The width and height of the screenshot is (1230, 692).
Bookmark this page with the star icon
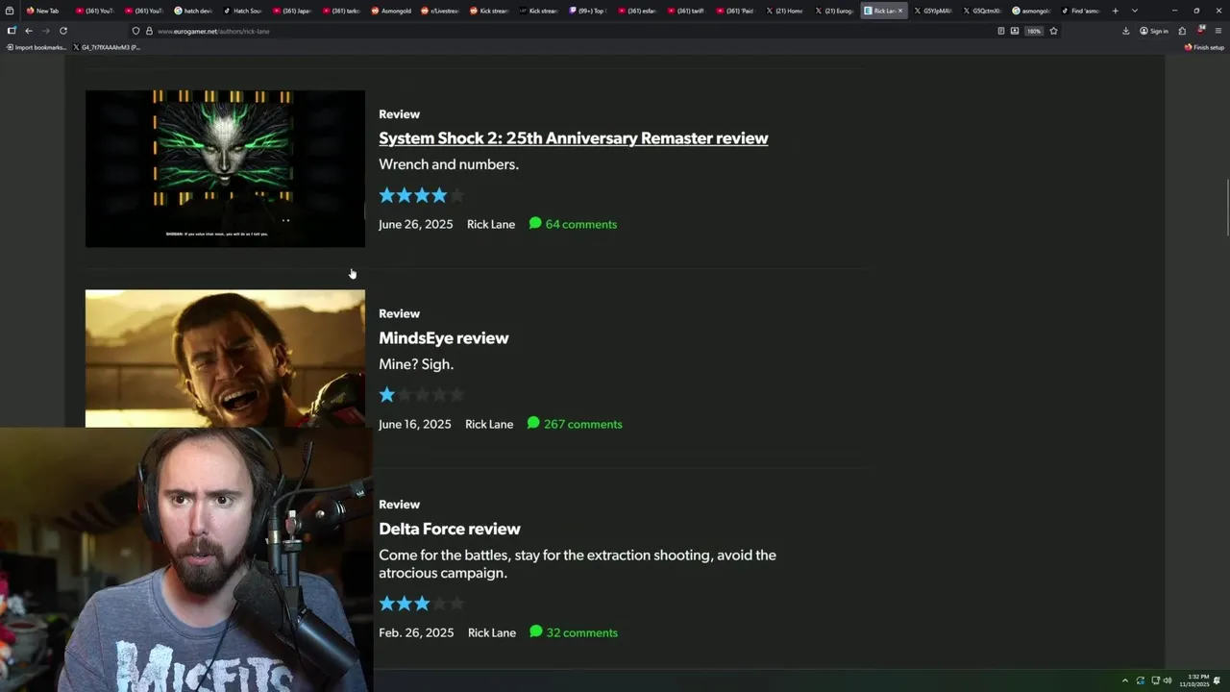coord(1054,31)
